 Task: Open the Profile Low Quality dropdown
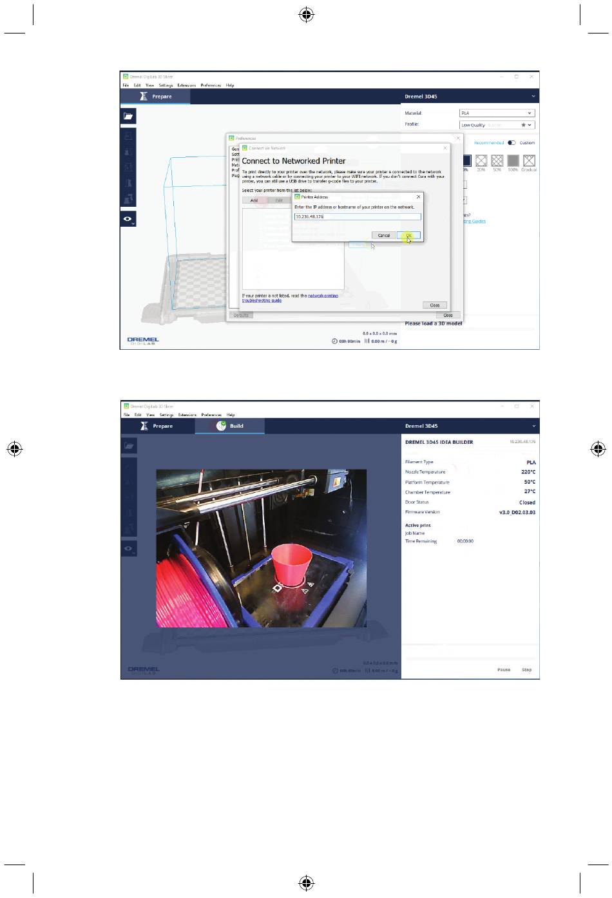497,125
